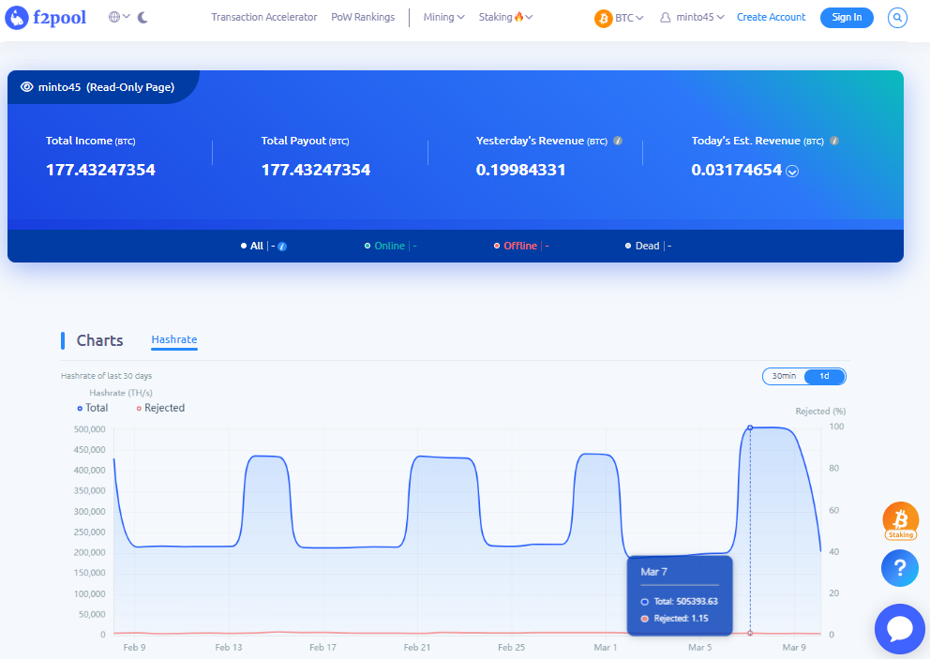Click the f2pool logo

point(44,17)
